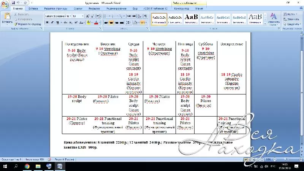Open Google Chrome from the taskbar
Screen dimensions: 304x171
pos(27,167)
